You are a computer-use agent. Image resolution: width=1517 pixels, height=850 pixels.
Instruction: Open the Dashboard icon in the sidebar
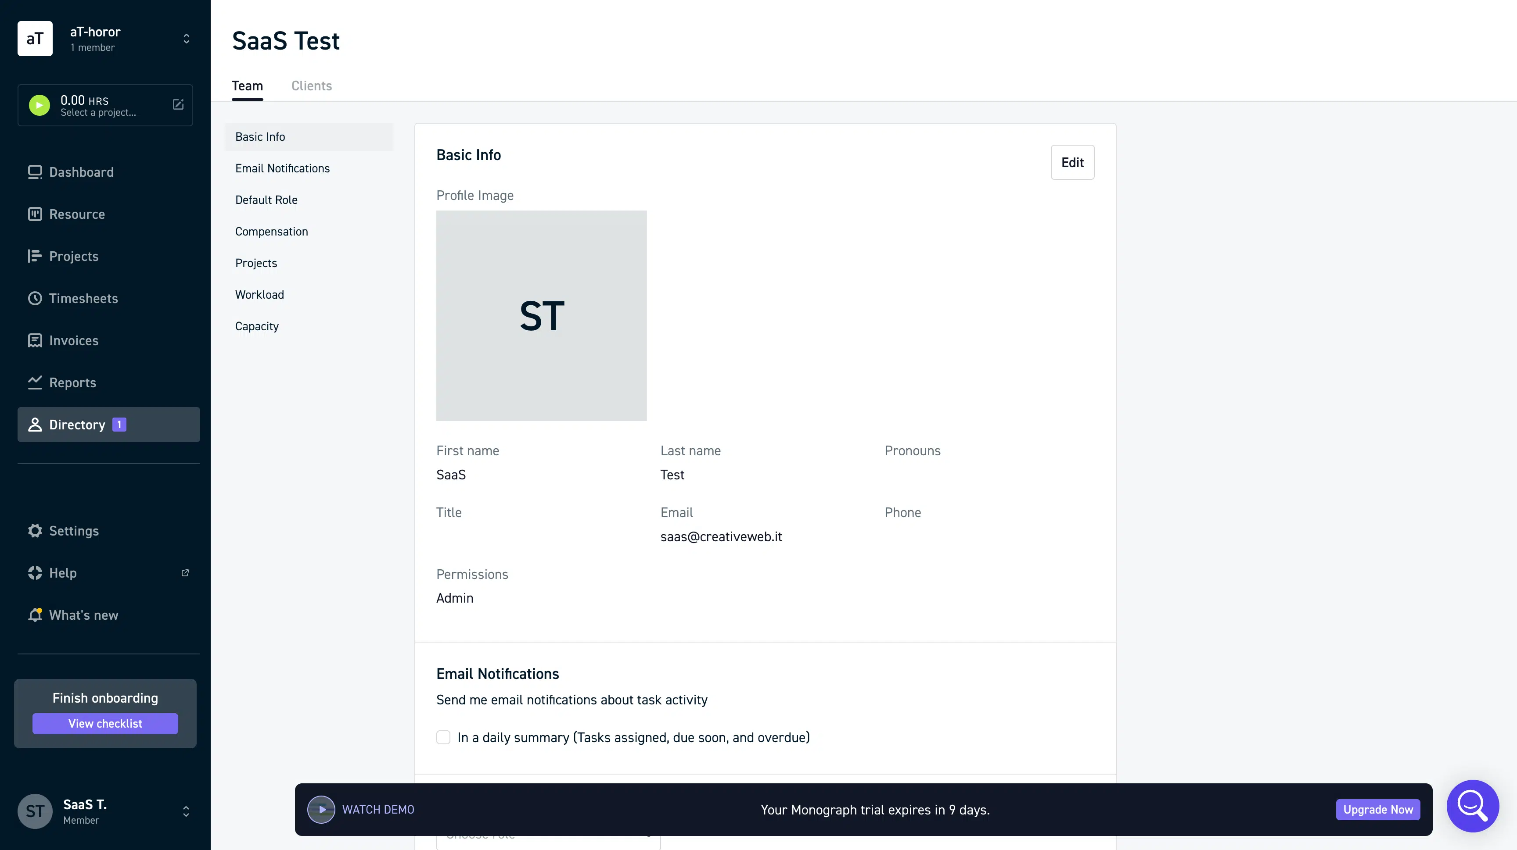click(35, 172)
